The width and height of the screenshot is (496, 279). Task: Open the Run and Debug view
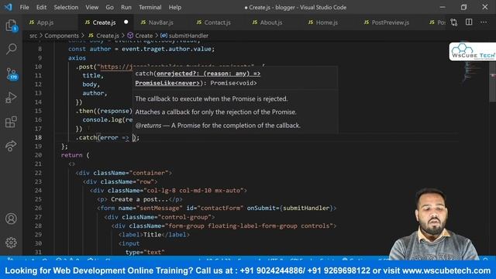pos(11,98)
